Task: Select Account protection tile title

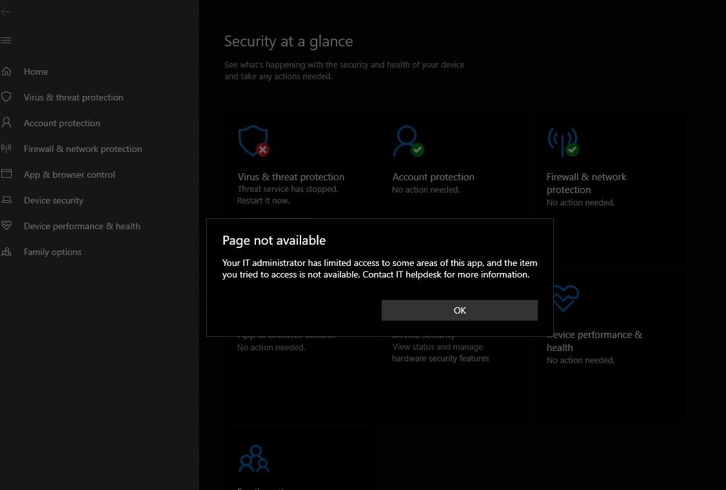Action: (x=433, y=176)
